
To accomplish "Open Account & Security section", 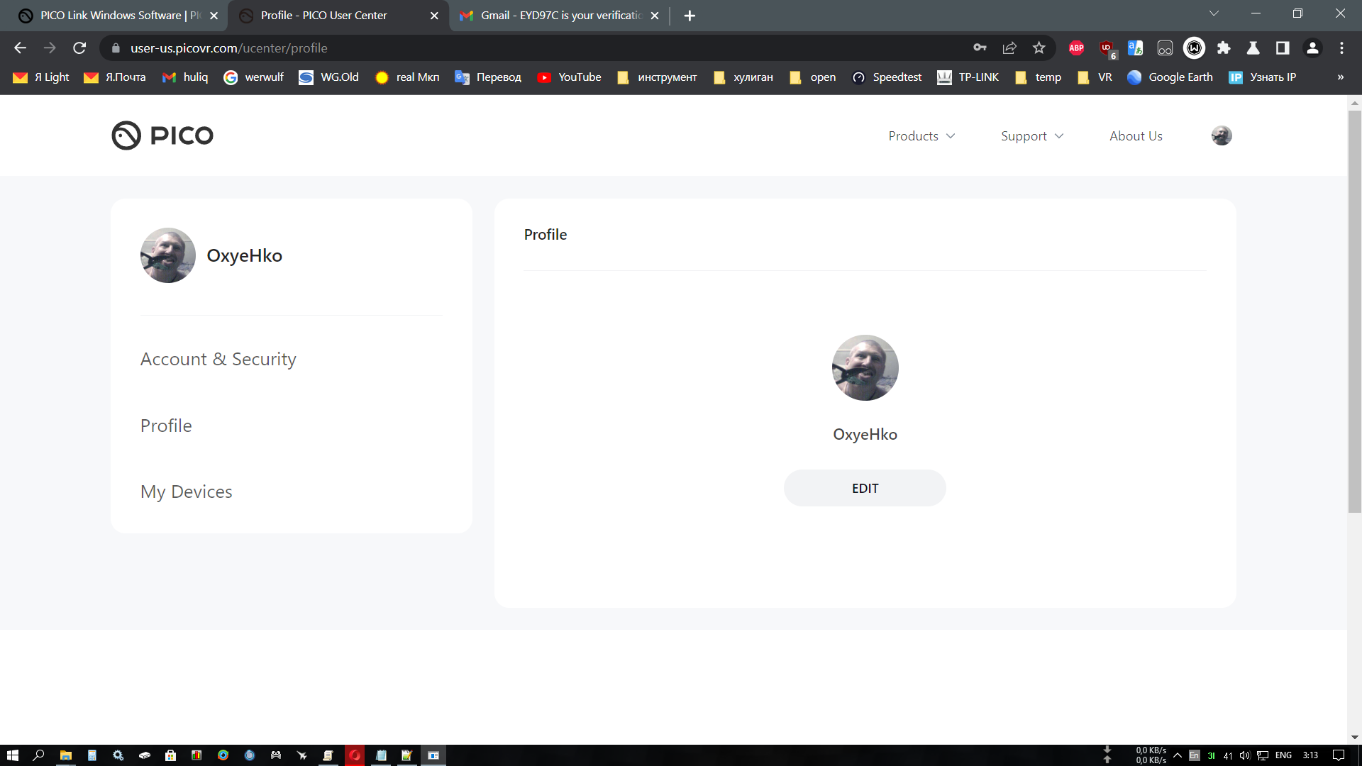I will coord(218,359).
